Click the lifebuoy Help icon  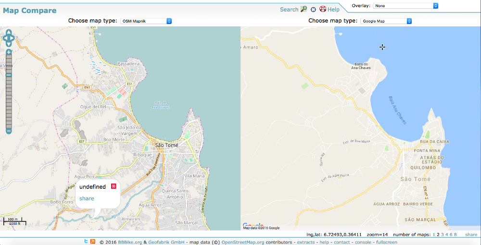tap(322, 9)
